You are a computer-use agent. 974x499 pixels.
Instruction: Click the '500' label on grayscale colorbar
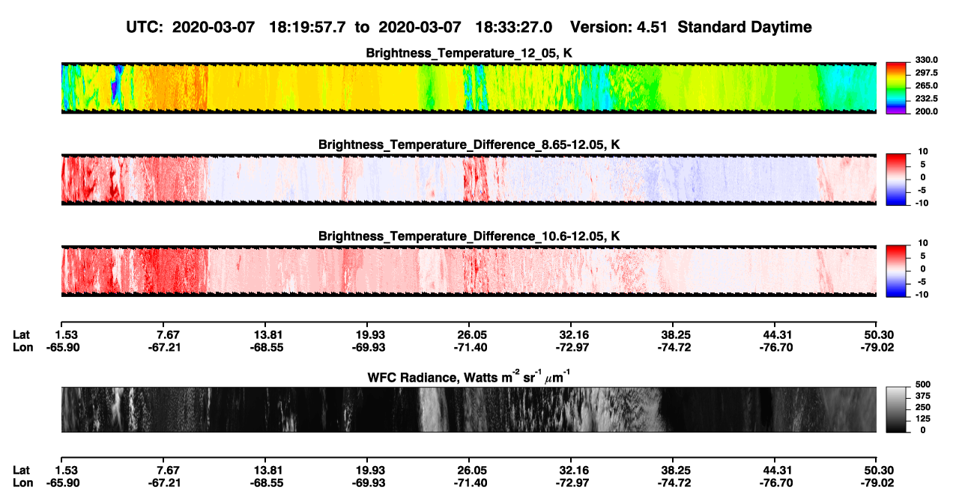[x=924, y=385]
